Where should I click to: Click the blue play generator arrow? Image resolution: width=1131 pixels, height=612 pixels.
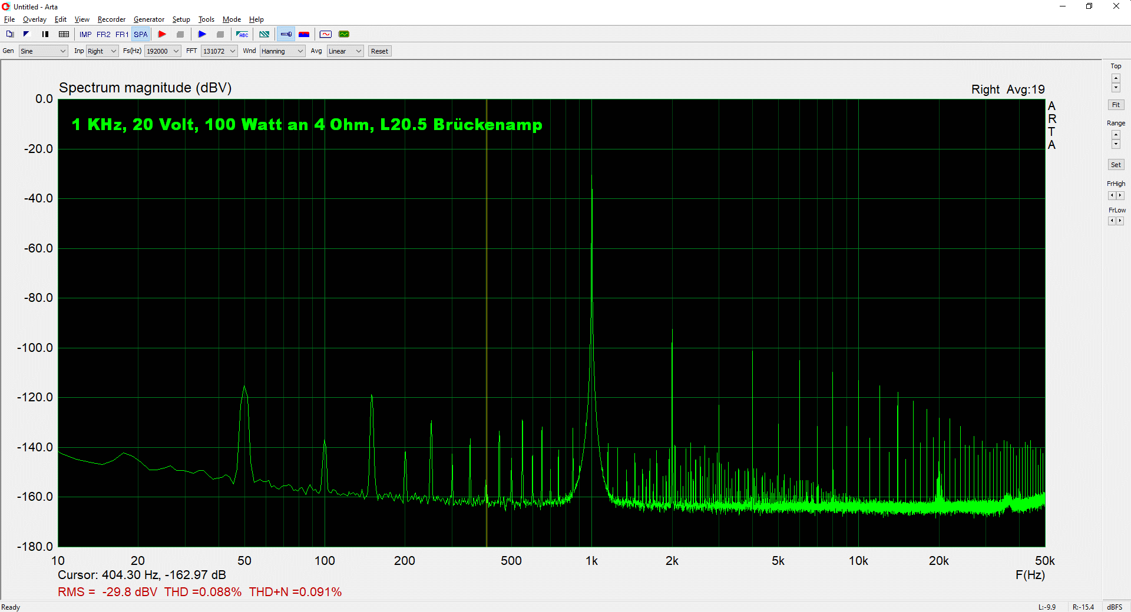click(x=202, y=34)
